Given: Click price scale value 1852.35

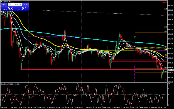Looking at the screenshot, I should pos(171,25).
